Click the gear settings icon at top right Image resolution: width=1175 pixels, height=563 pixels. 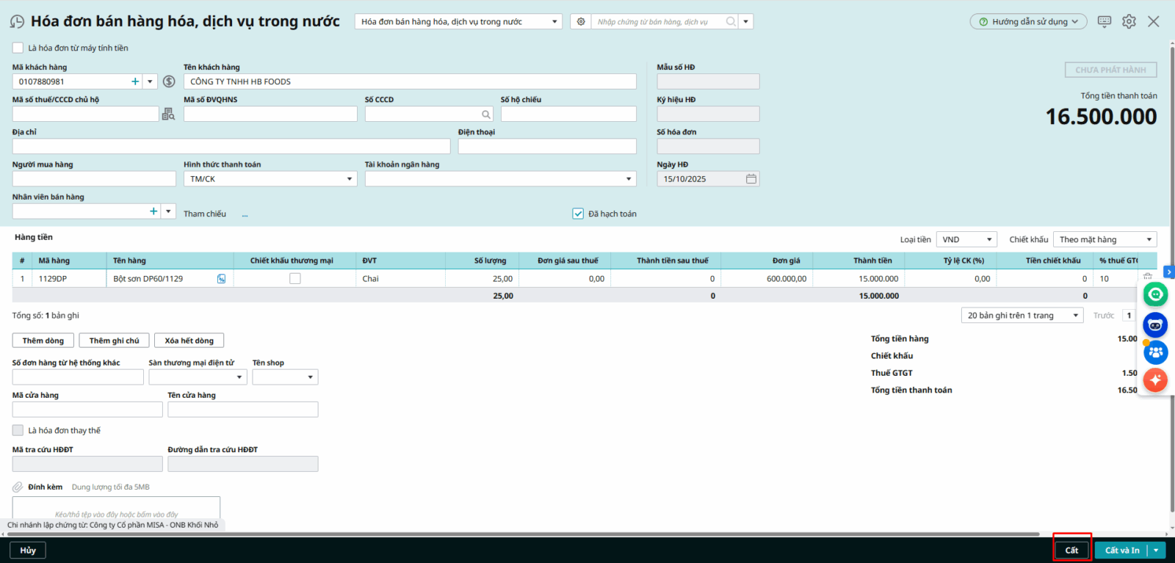point(1129,21)
